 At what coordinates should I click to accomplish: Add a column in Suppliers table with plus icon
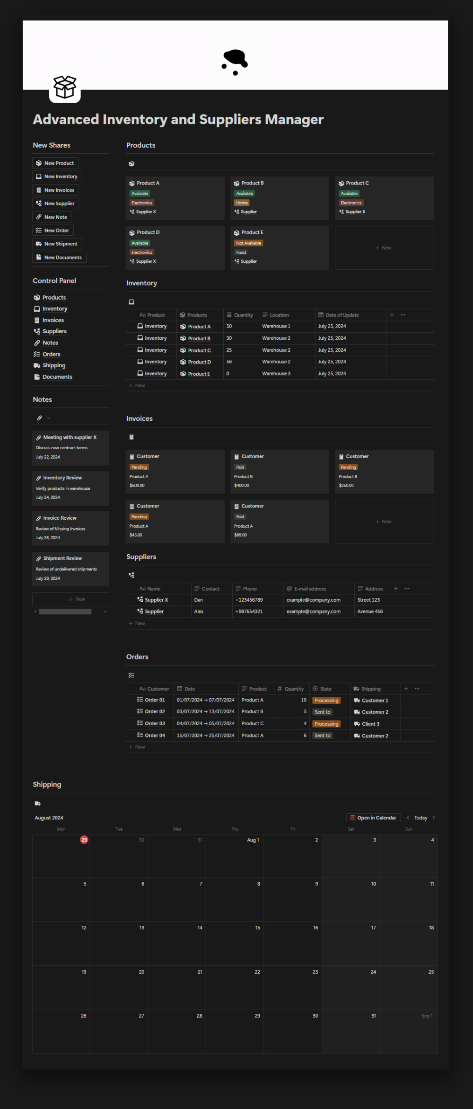pos(396,589)
